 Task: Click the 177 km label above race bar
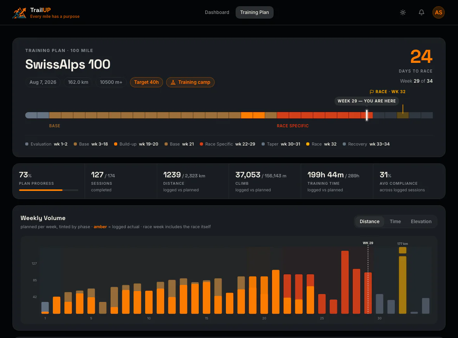[x=402, y=244]
